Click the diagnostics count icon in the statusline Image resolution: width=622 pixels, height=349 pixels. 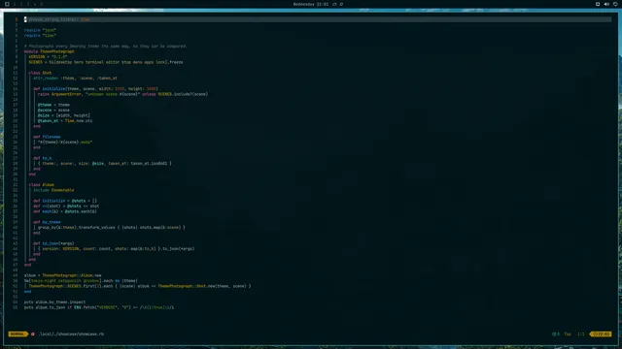tap(556, 333)
